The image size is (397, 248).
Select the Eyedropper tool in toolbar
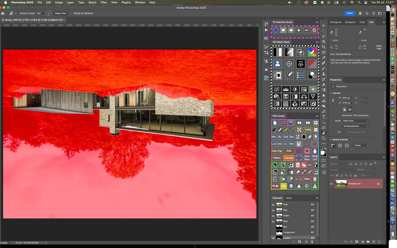(x=324, y=58)
